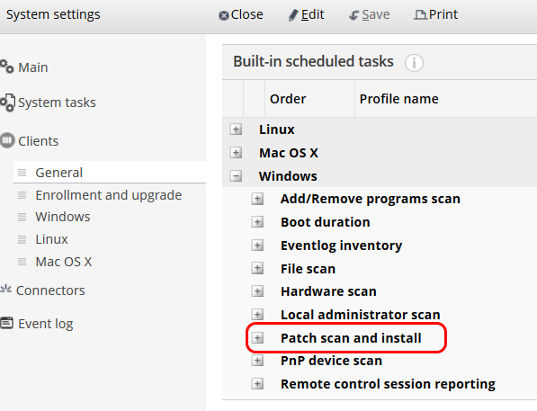537x411 pixels.
Task: Click the Profile name column header
Action: pos(398,99)
